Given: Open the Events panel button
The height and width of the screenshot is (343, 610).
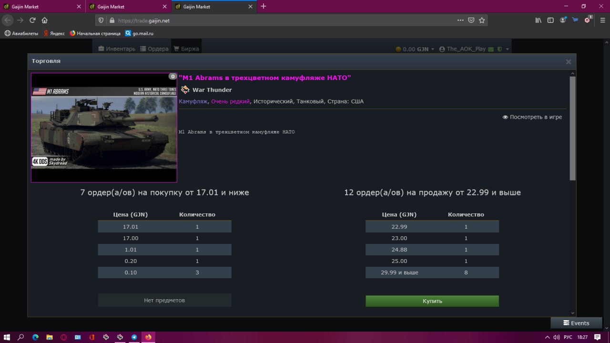Looking at the screenshot, I should coord(576,323).
